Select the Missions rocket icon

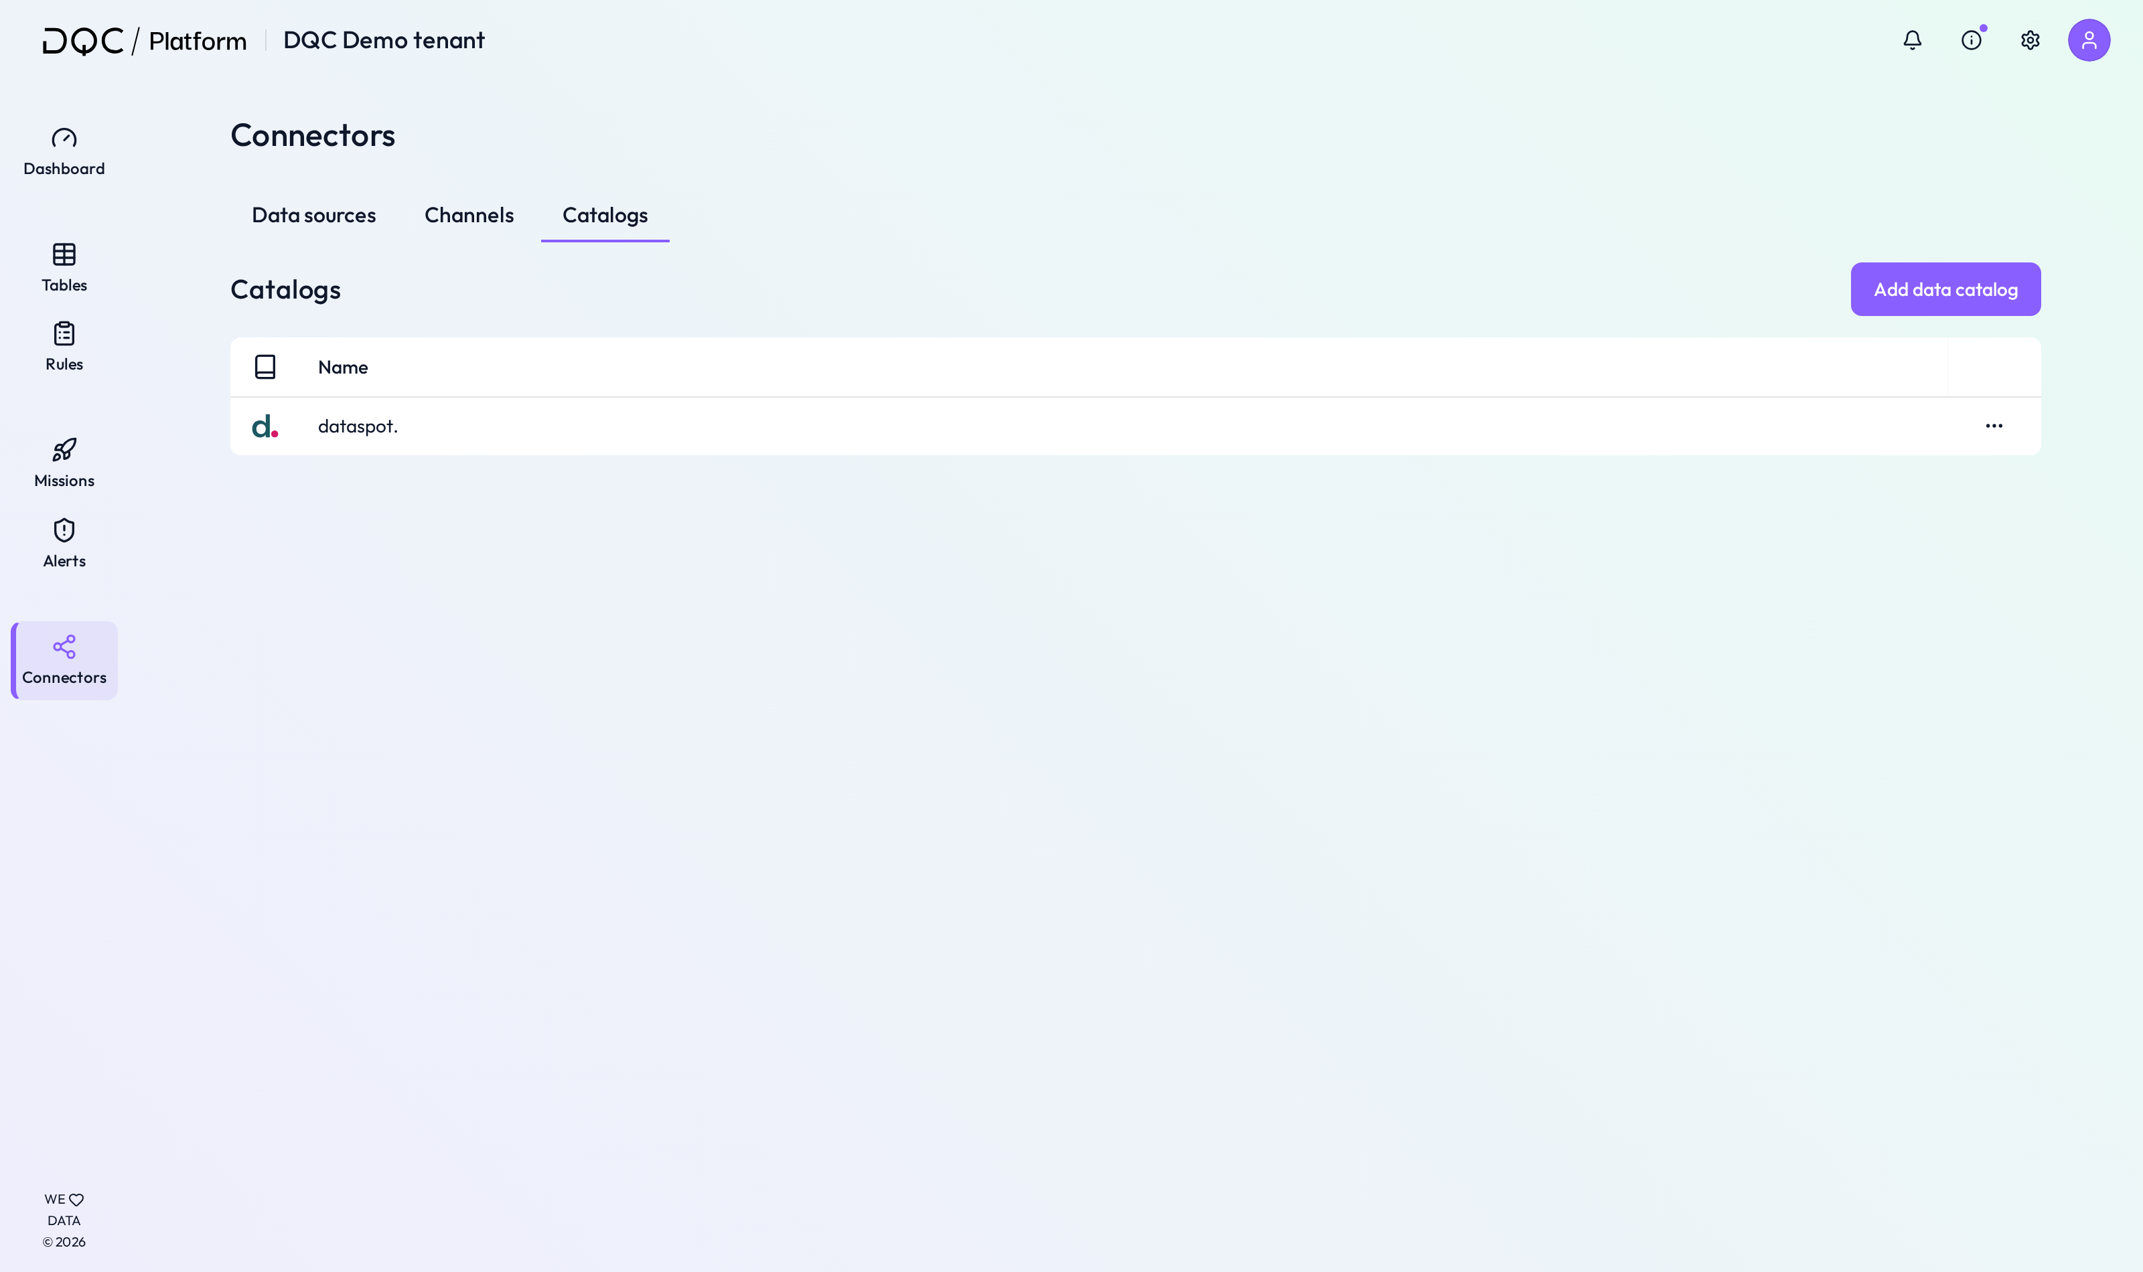tap(64, 450)
